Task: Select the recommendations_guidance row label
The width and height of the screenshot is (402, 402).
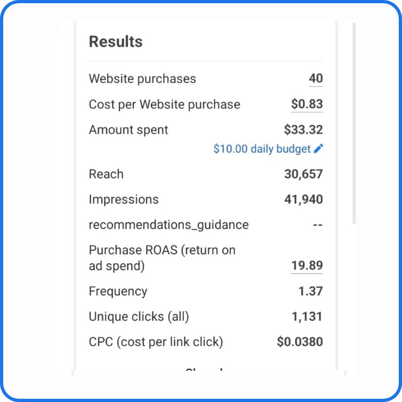Action: 169,225
